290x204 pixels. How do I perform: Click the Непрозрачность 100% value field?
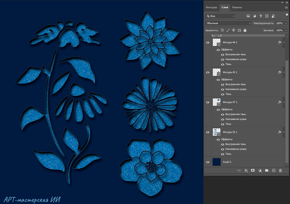[279, 23]
